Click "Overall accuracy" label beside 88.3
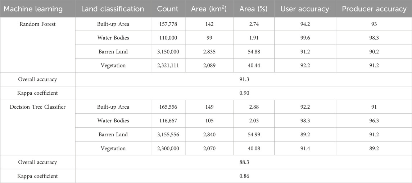This screenshot has width=412, height=183. pos(37,162)
